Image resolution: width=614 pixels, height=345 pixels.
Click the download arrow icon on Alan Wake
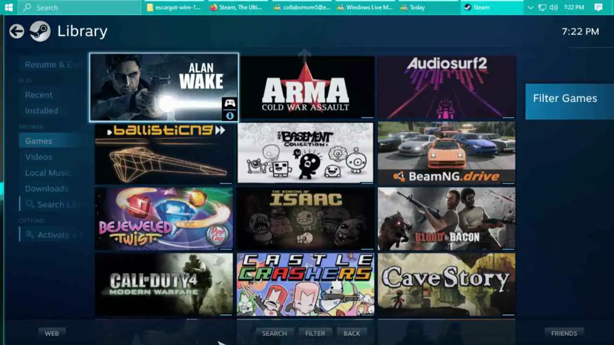230,115
